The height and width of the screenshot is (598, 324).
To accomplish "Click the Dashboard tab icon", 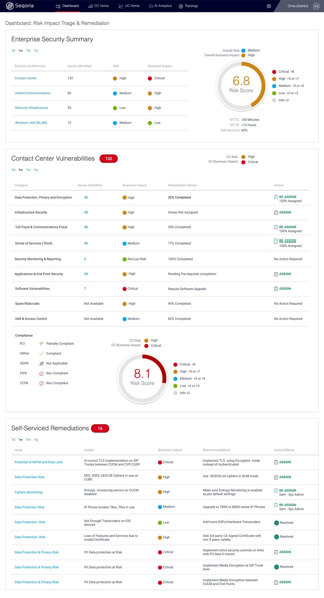I will point(58,6).
